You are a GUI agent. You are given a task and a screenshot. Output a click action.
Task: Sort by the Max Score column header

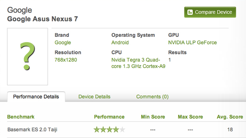coord(190,117)
